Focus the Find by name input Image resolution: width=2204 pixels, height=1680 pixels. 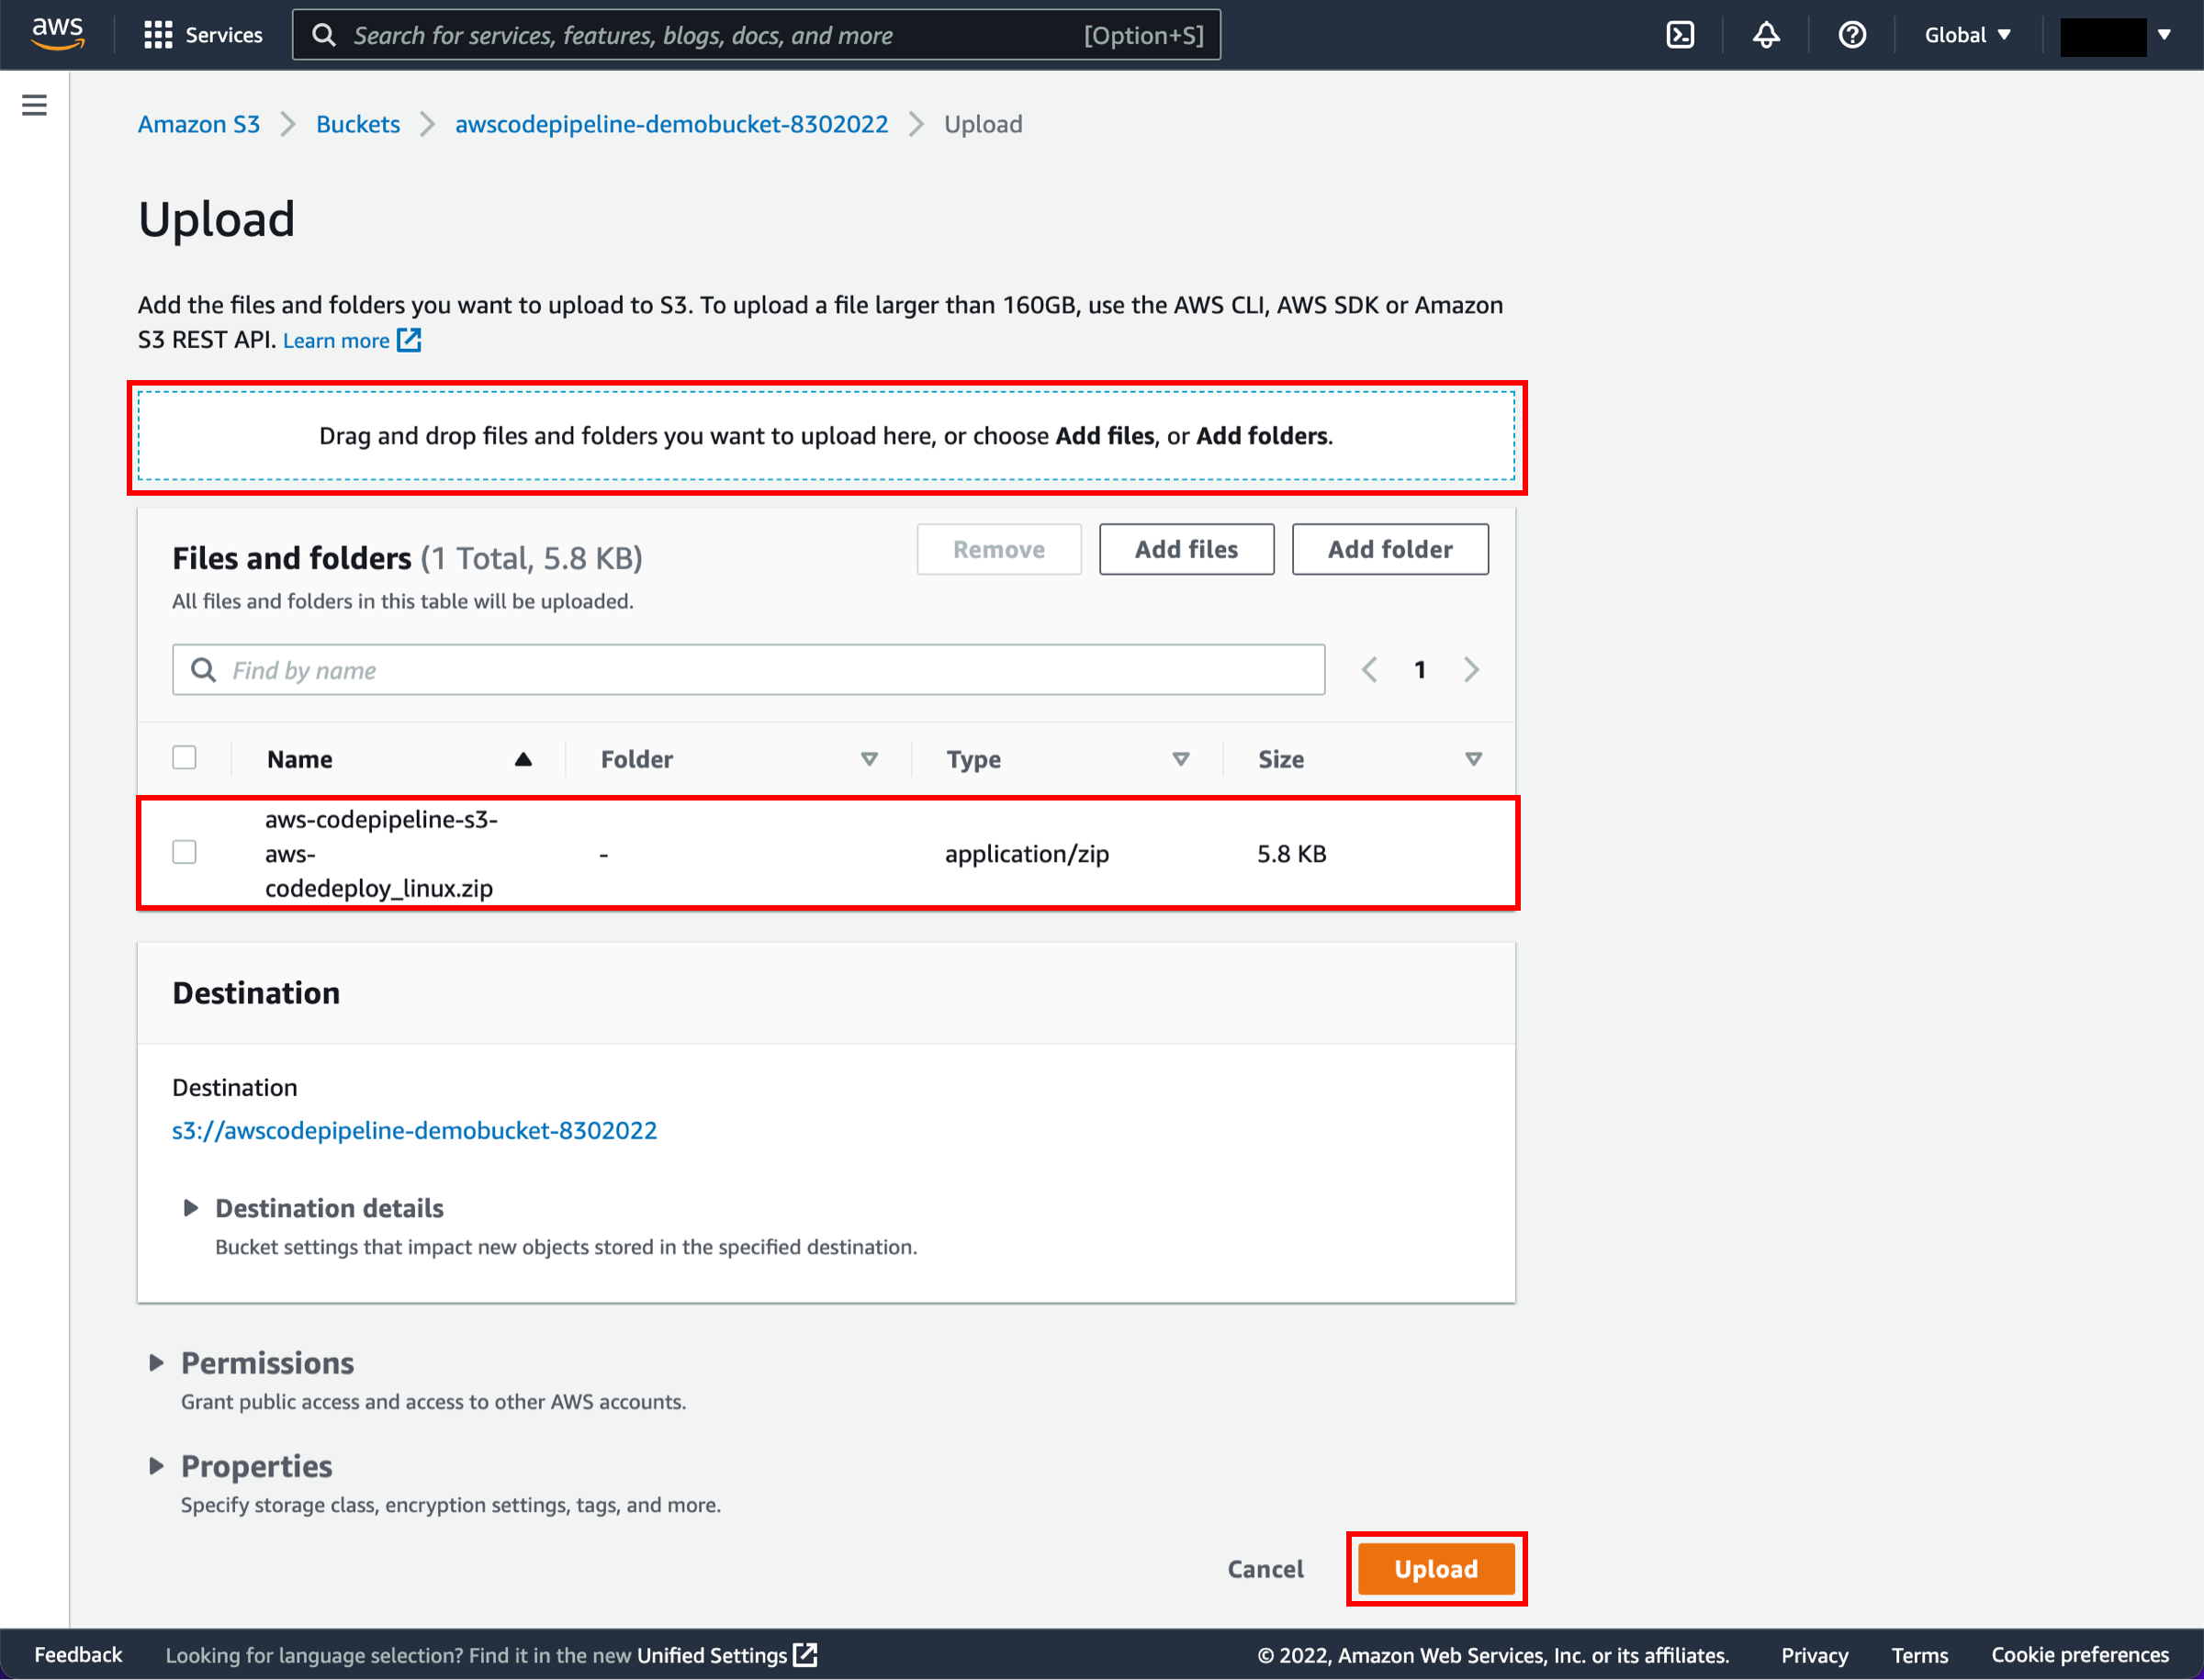click(748, 670)
